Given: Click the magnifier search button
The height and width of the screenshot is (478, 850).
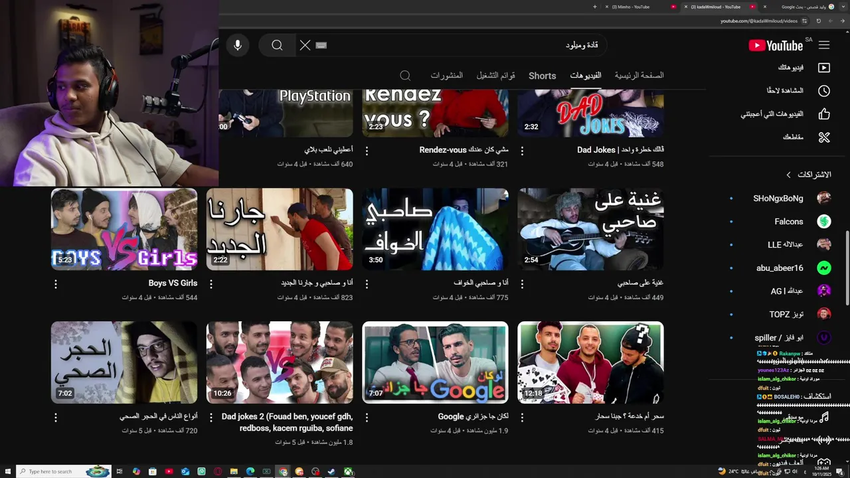Looking at the screenshot, I should (x=277, y=45).
